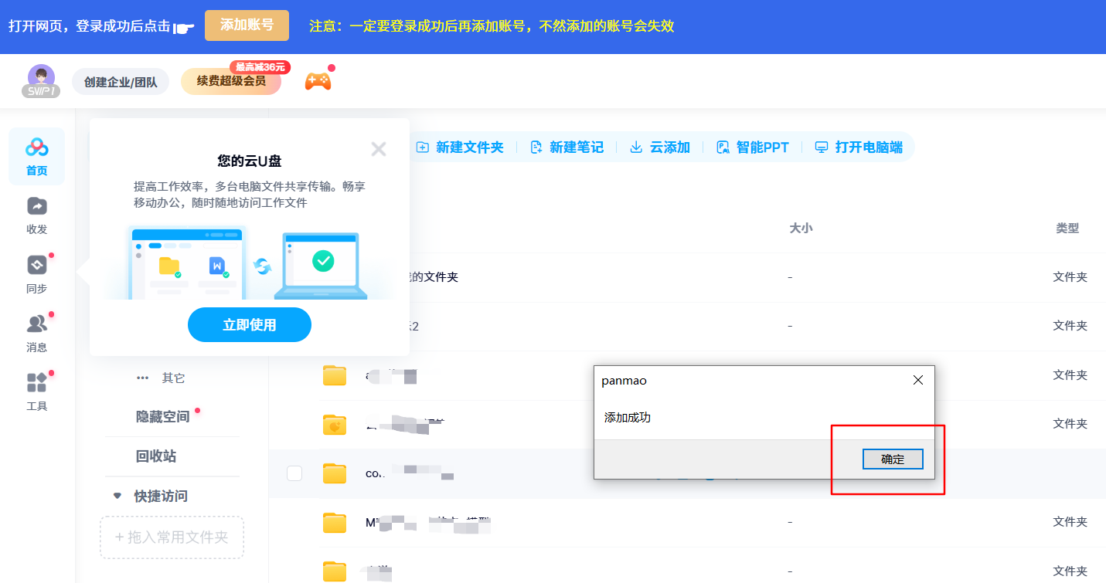The width and height of the screenshot is (1106, 583).
Task: Open the 工具 tools icon in sidebar
Action: pyautogui.click(x=36, y=384)
